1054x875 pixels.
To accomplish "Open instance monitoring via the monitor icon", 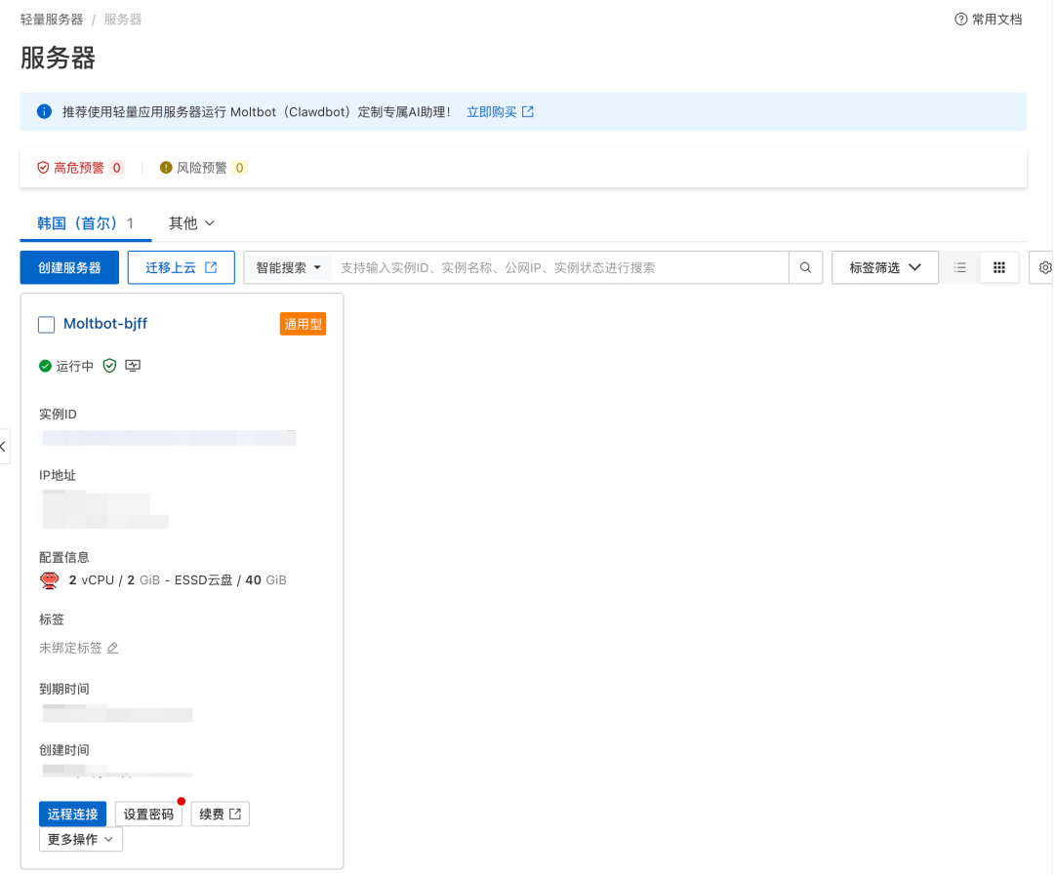I will click(132, 365).
